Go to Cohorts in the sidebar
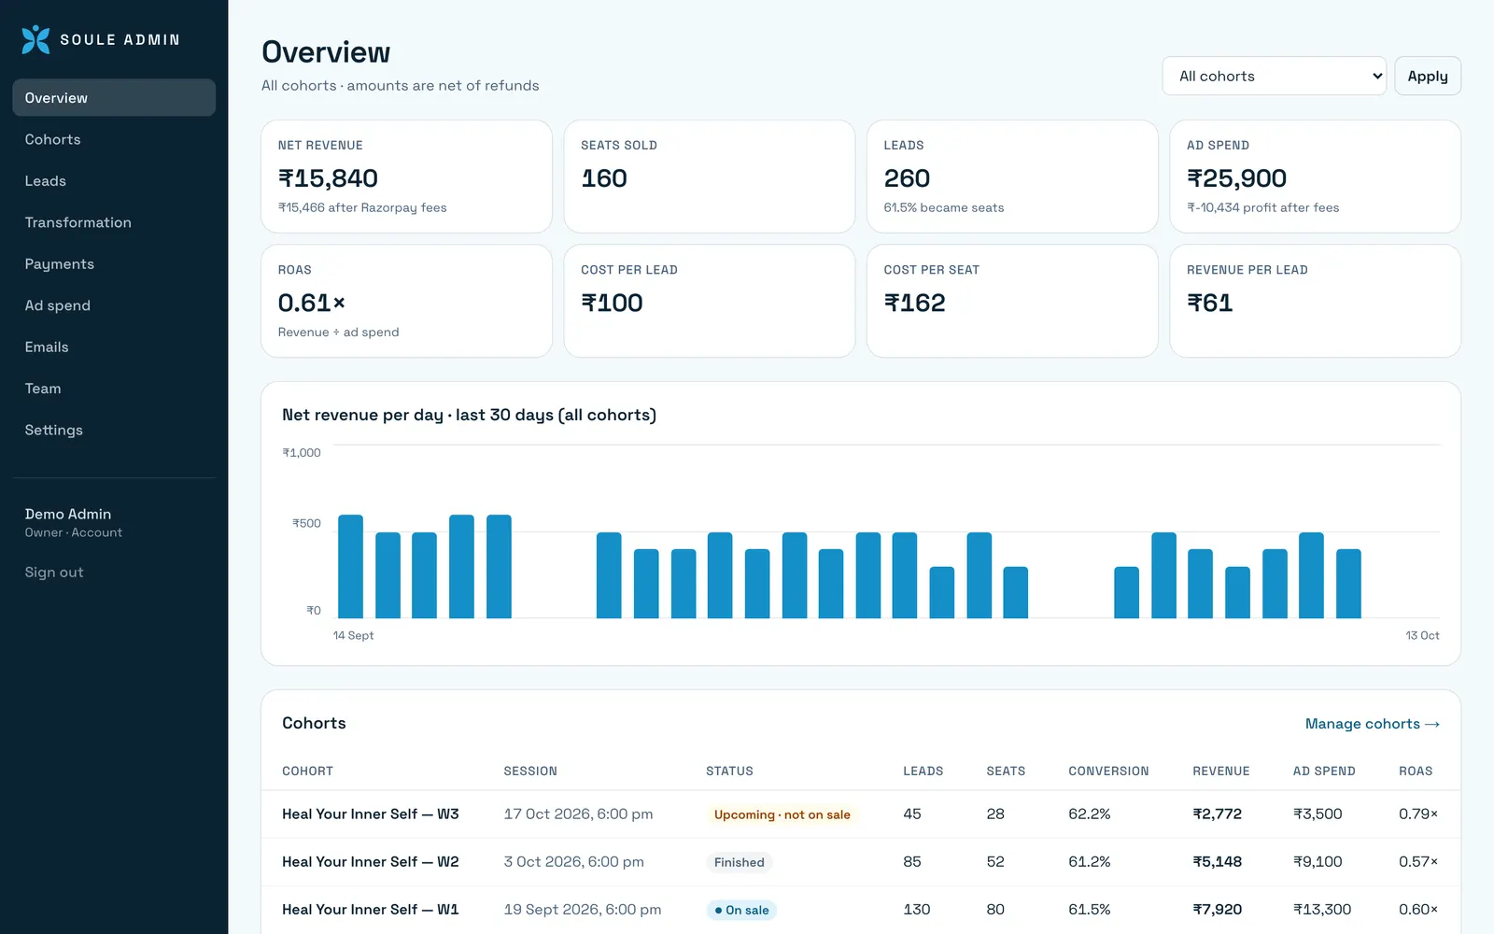 tap(114, 139)
